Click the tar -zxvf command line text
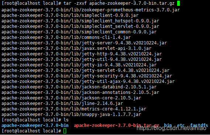This screenshot has width=210, height=135. [x=119, y=3]
